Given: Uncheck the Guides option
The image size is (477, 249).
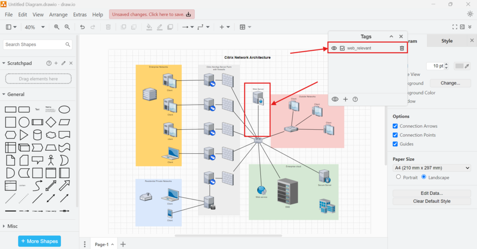Looking at the screenshot, I should click(395, 144).
